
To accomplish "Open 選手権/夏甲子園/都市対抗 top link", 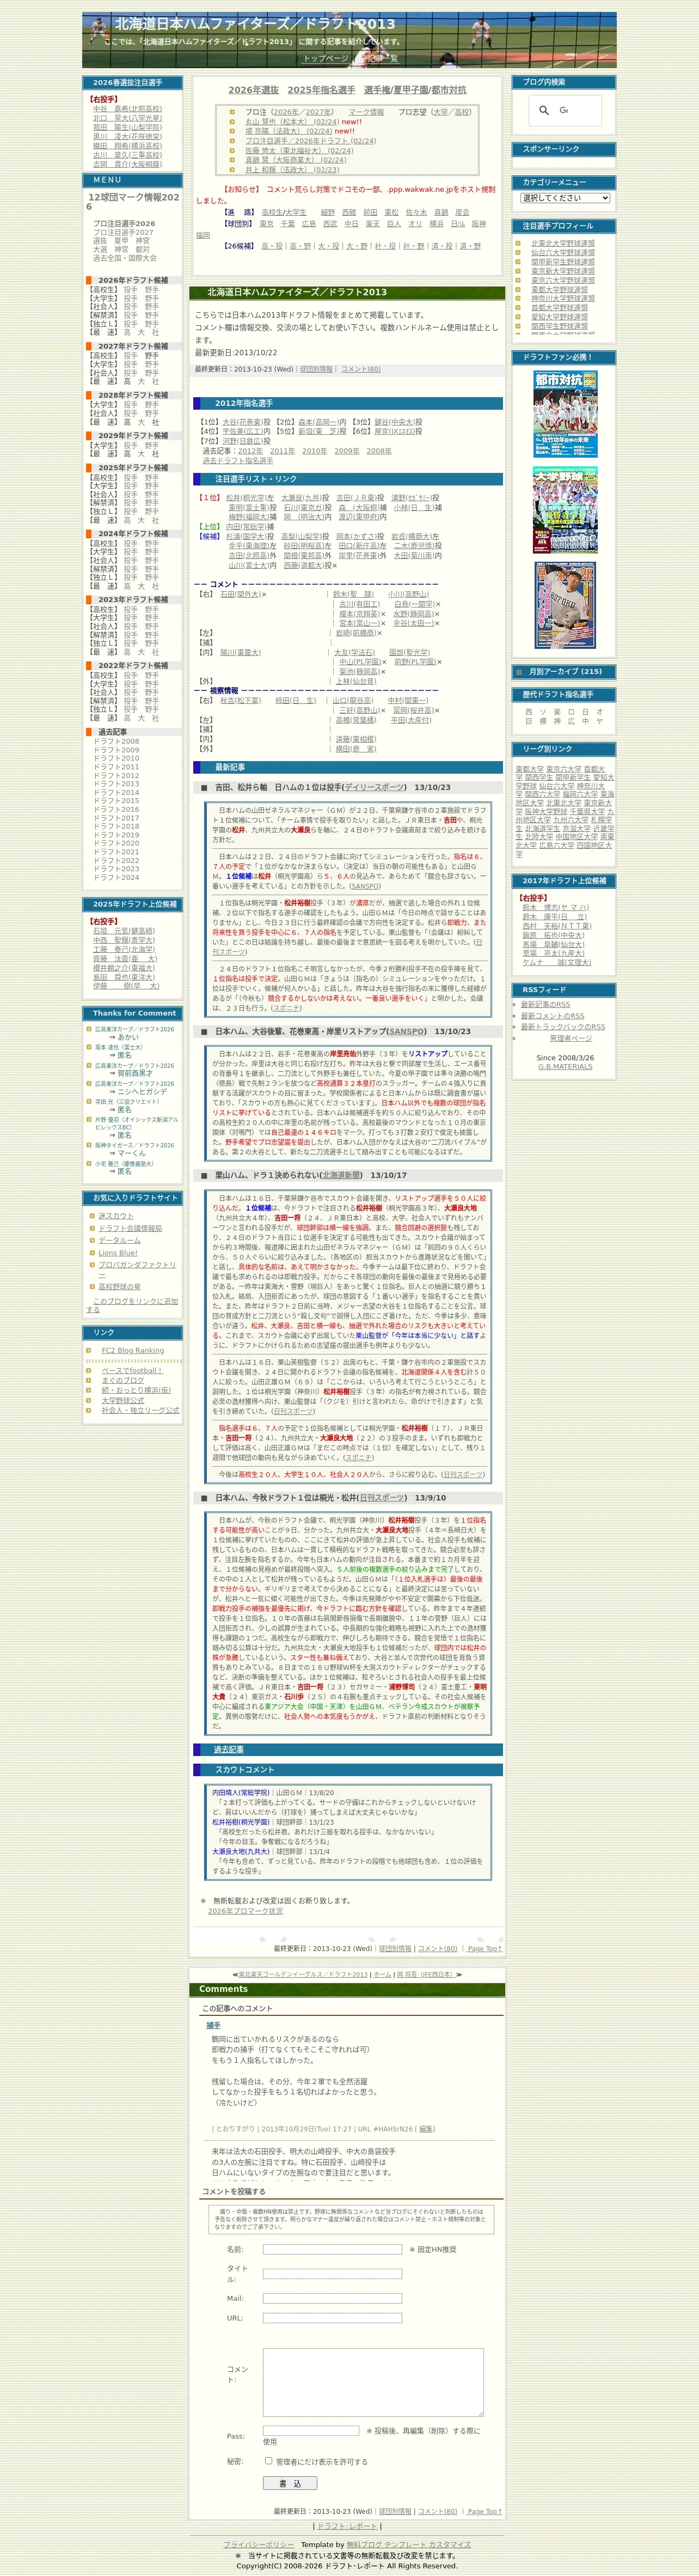I will point(414,90).
